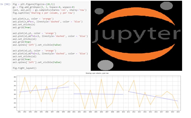Click the y-axis tick label '225'
191x118 pixels.
coord(15,107)
